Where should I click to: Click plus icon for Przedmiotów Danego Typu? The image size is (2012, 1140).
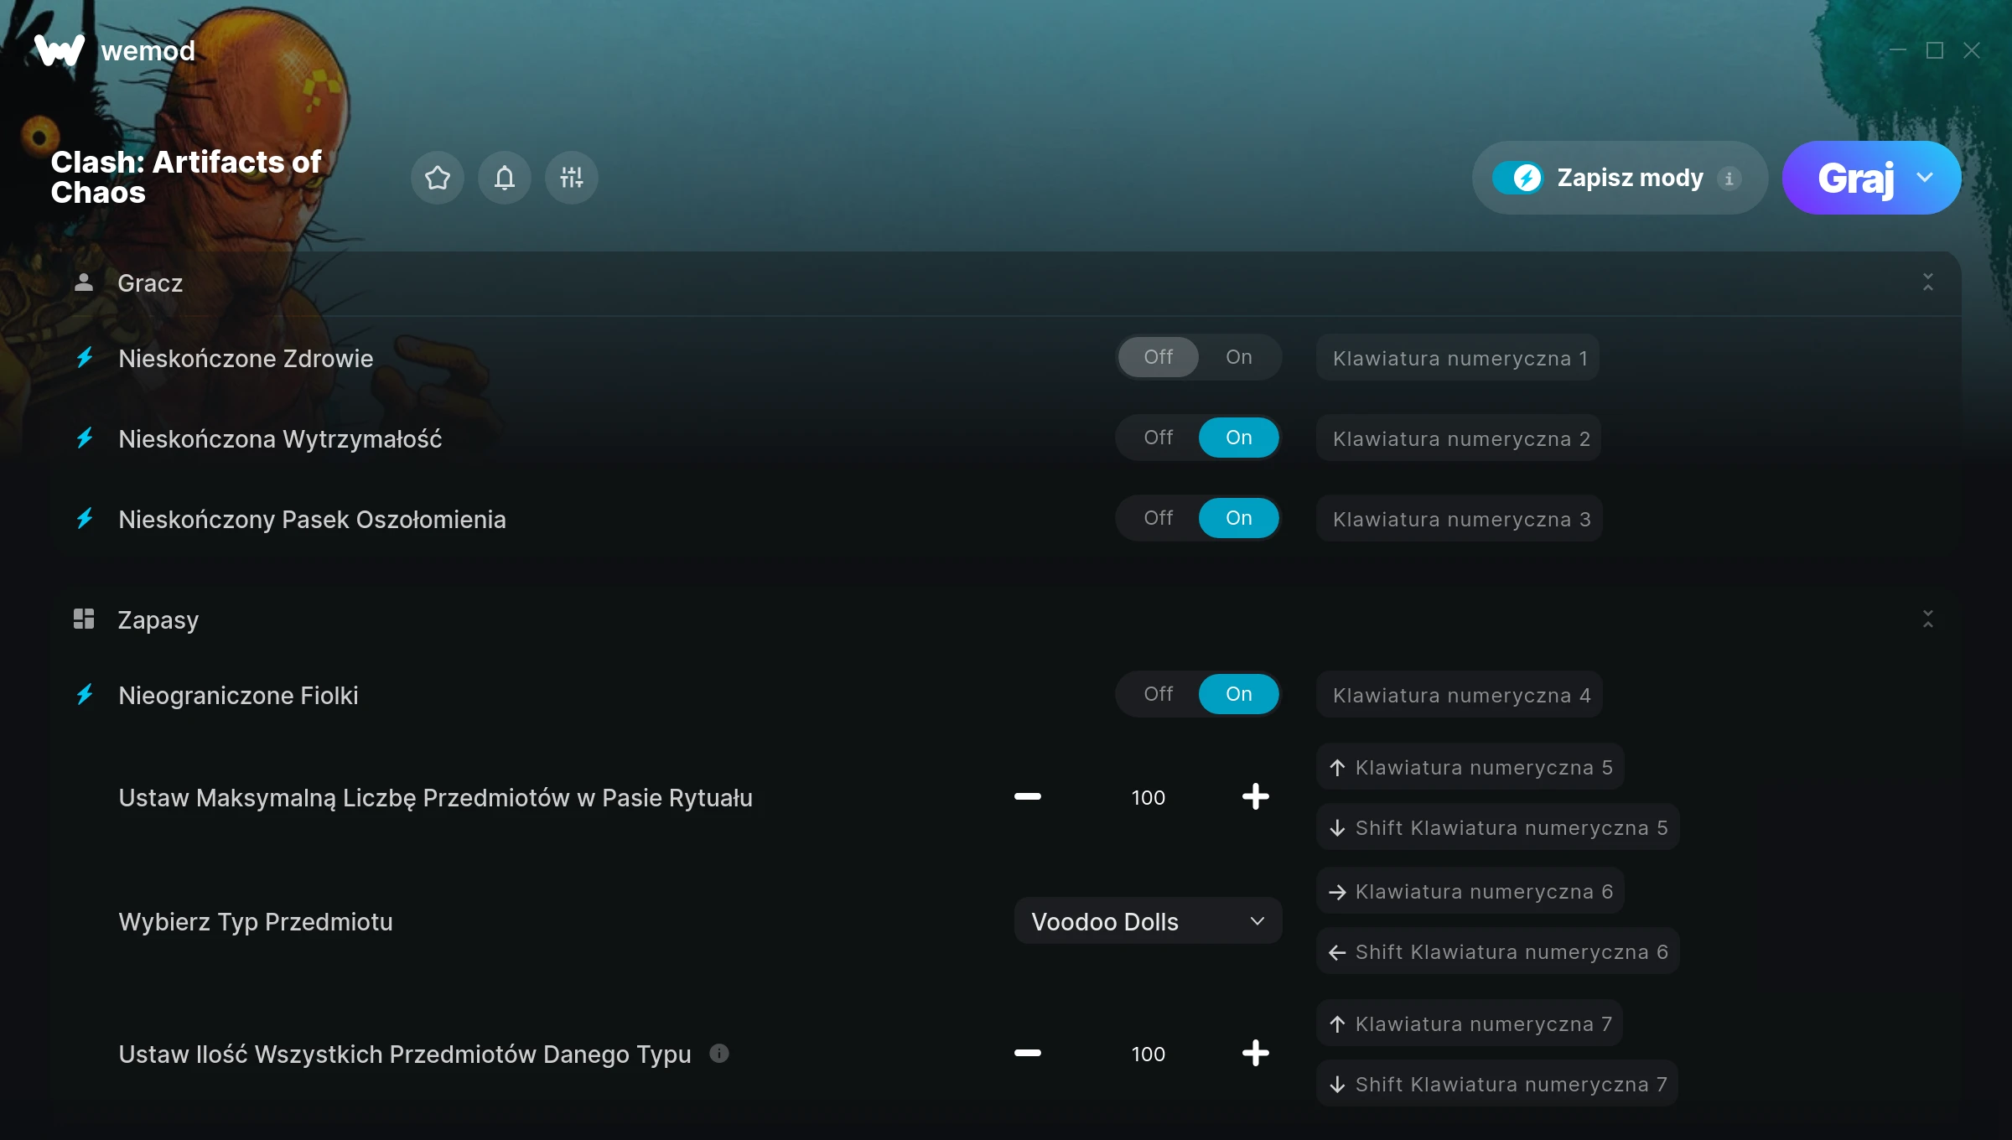click(1256, 1053)
